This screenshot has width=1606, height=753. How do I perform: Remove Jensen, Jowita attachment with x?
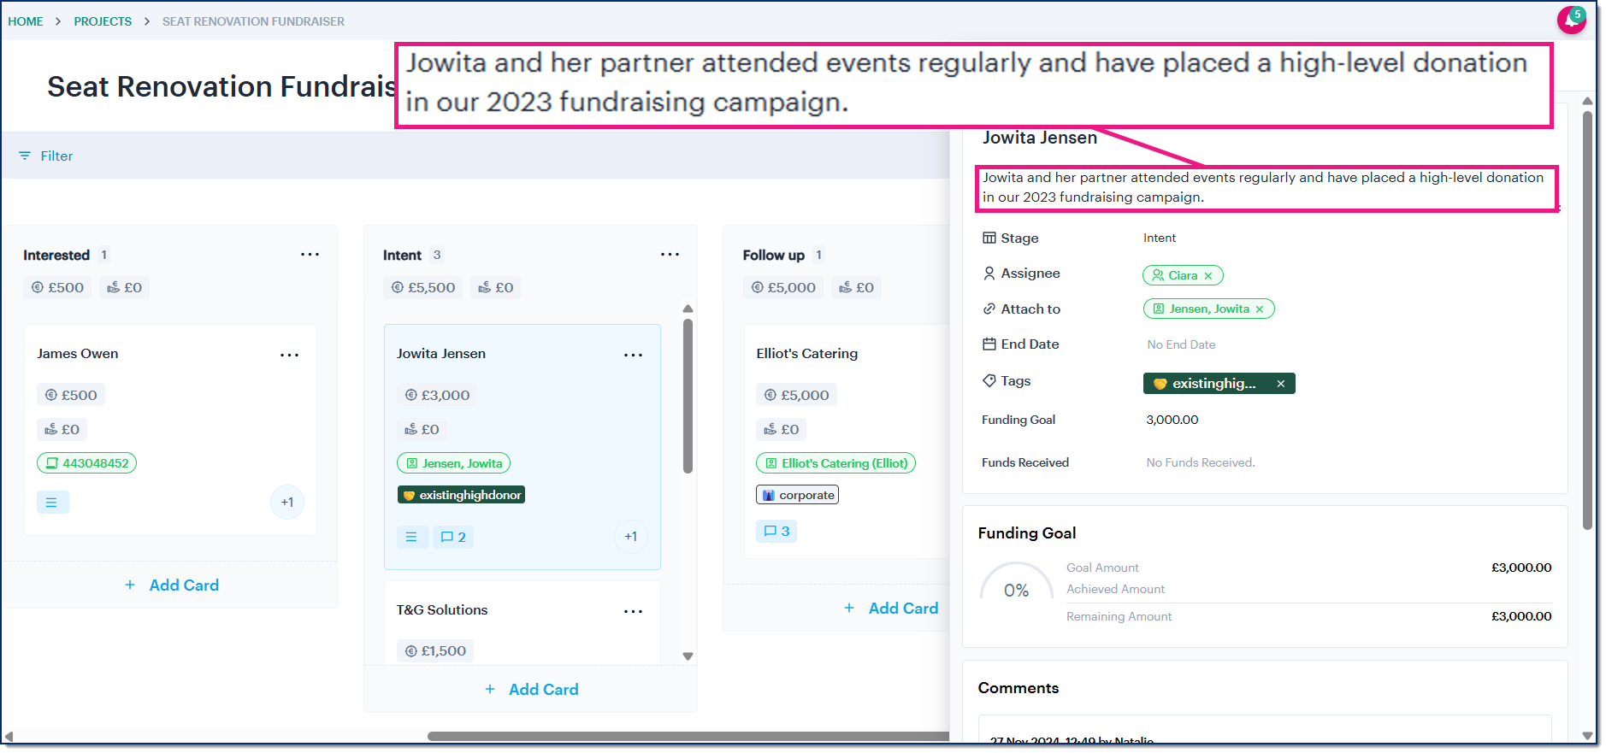click(x=1260, y=309)
